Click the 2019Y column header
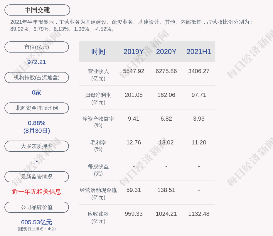The image size is (273, 236). pos(134,52)
